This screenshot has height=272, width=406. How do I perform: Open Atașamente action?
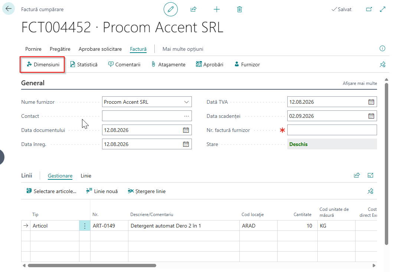[x=168, y=64]
